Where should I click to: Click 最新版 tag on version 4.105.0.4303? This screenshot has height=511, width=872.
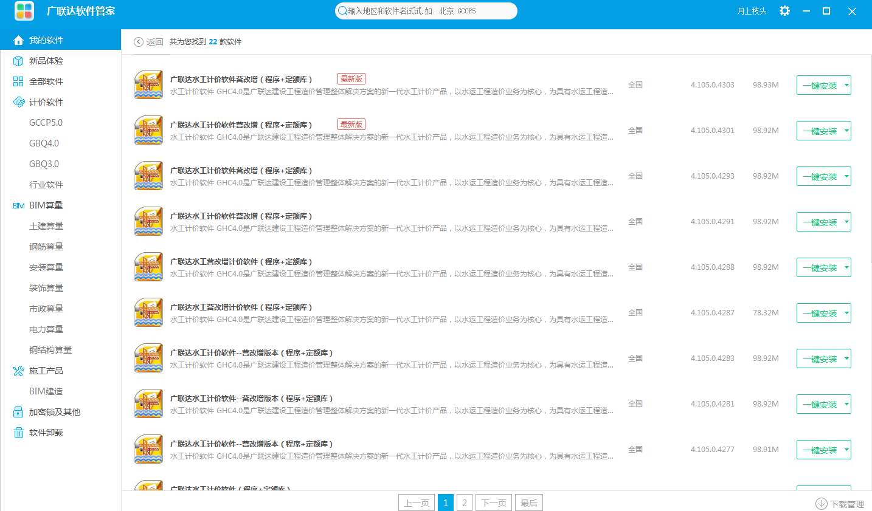351,79
